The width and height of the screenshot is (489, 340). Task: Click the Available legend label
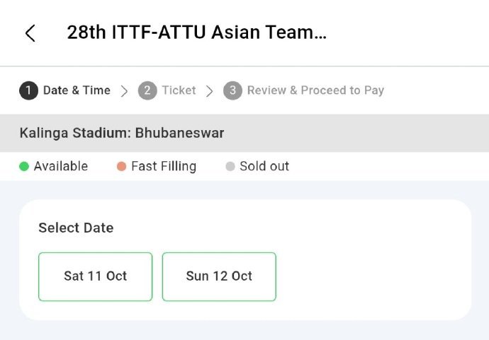(x=61, y=167)
